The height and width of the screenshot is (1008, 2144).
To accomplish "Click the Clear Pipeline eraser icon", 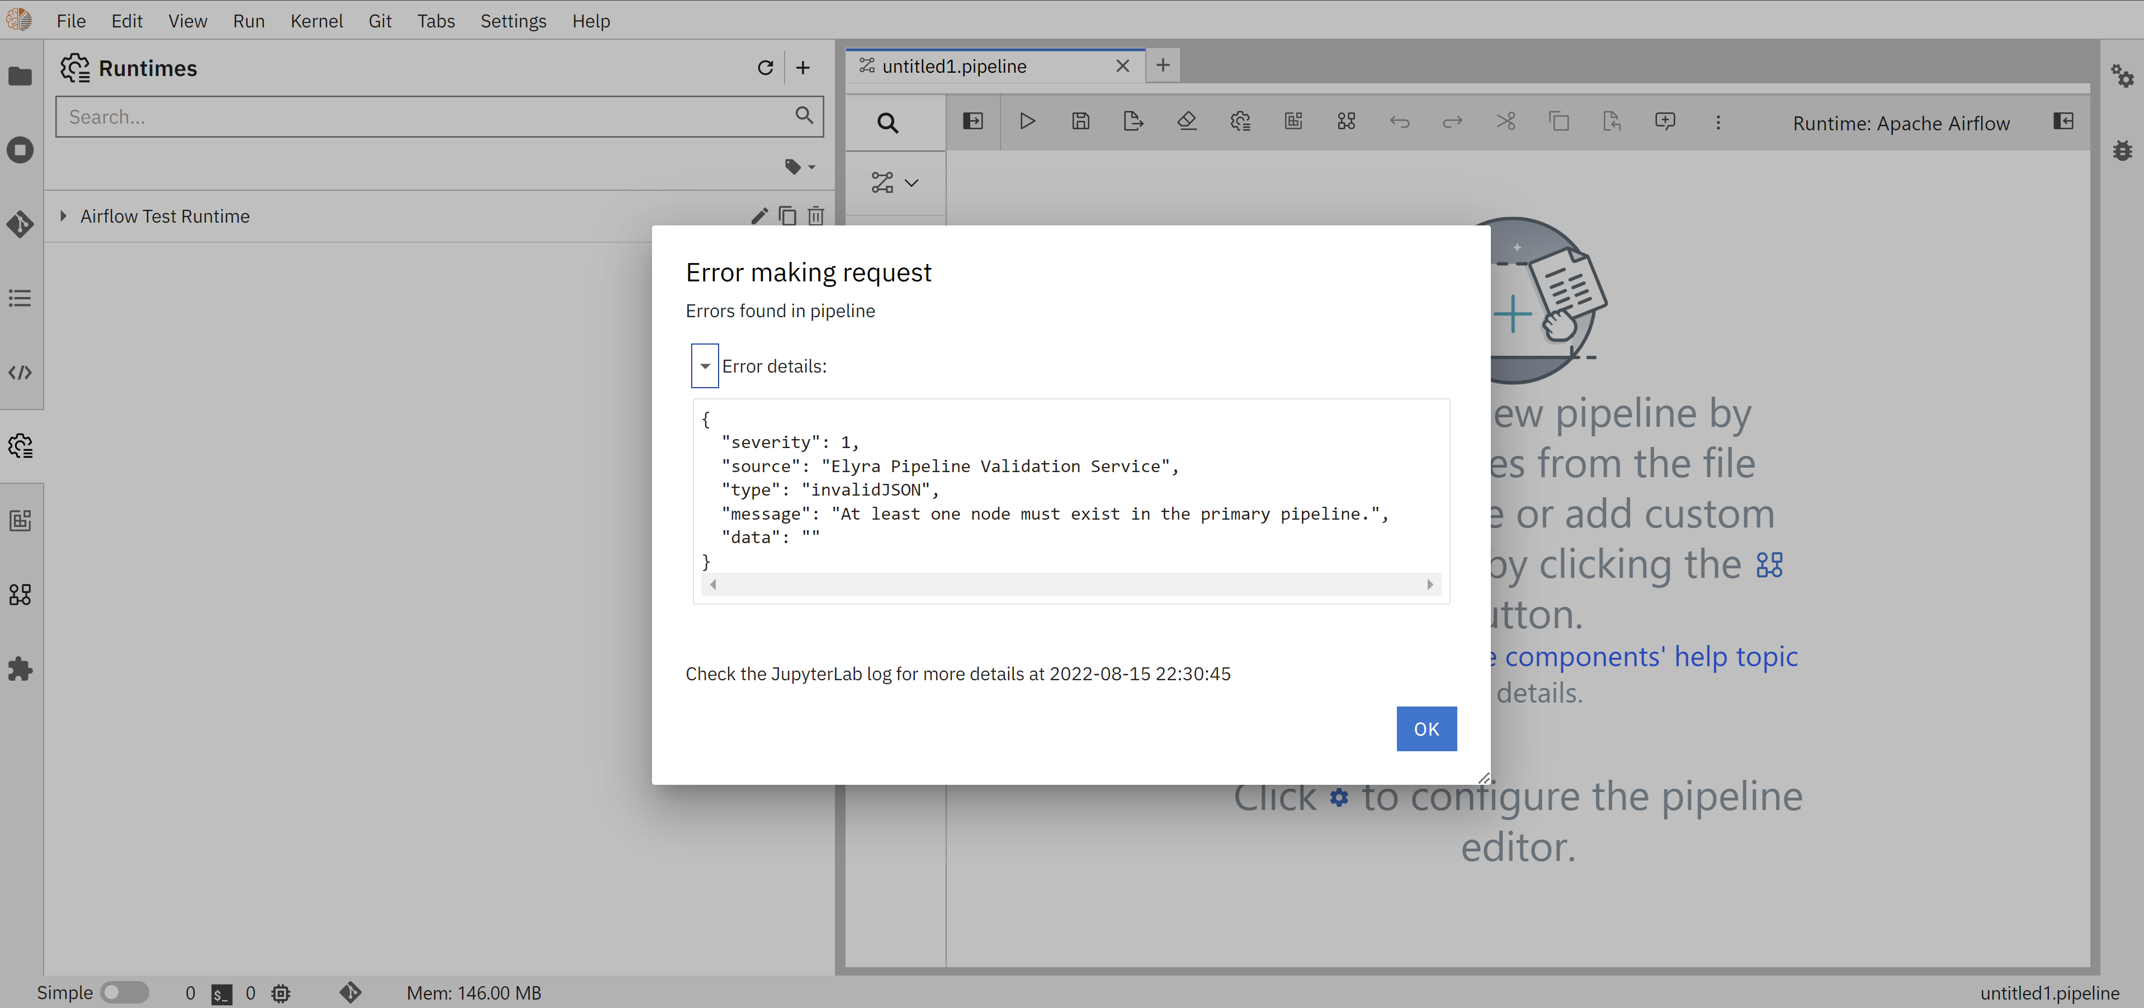I will click(x=1187, y=121).
